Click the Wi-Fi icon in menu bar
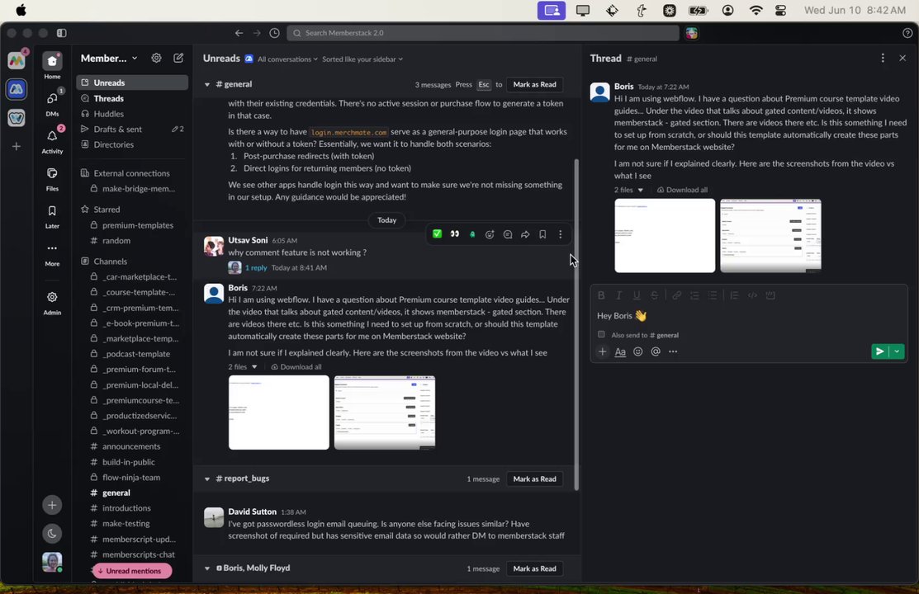 756,11
